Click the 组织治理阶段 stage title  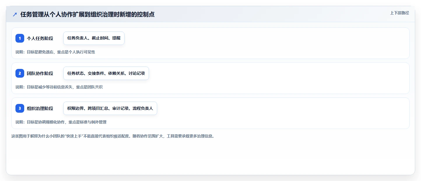coord(40,108)
